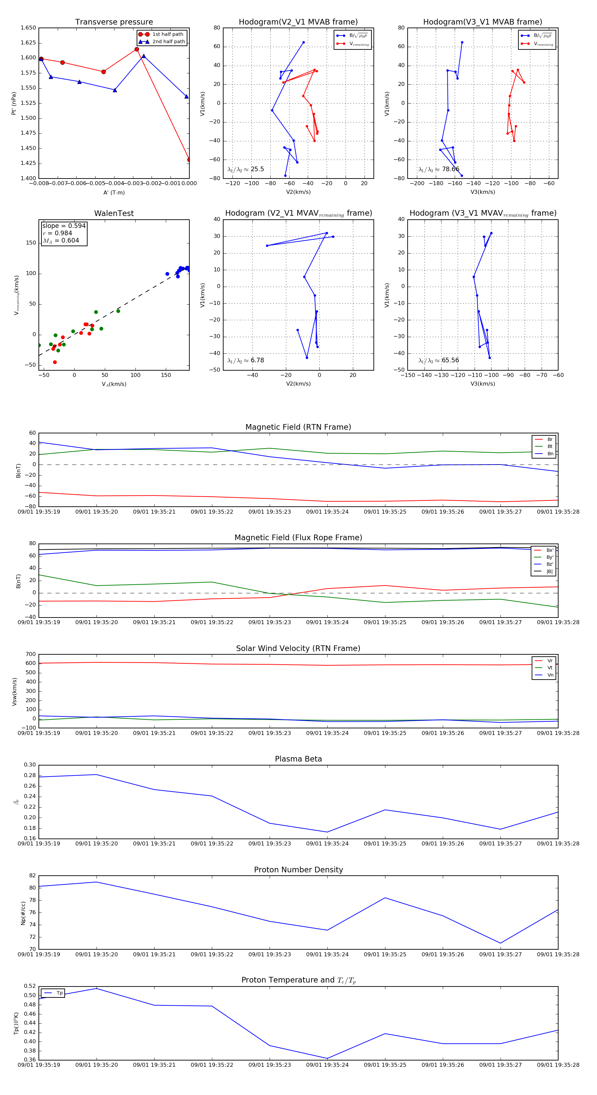Click the last '09/01 19:35:28' tick under Proton Temperature
The image size is (597, 1095).
(x=558, y=1065)
